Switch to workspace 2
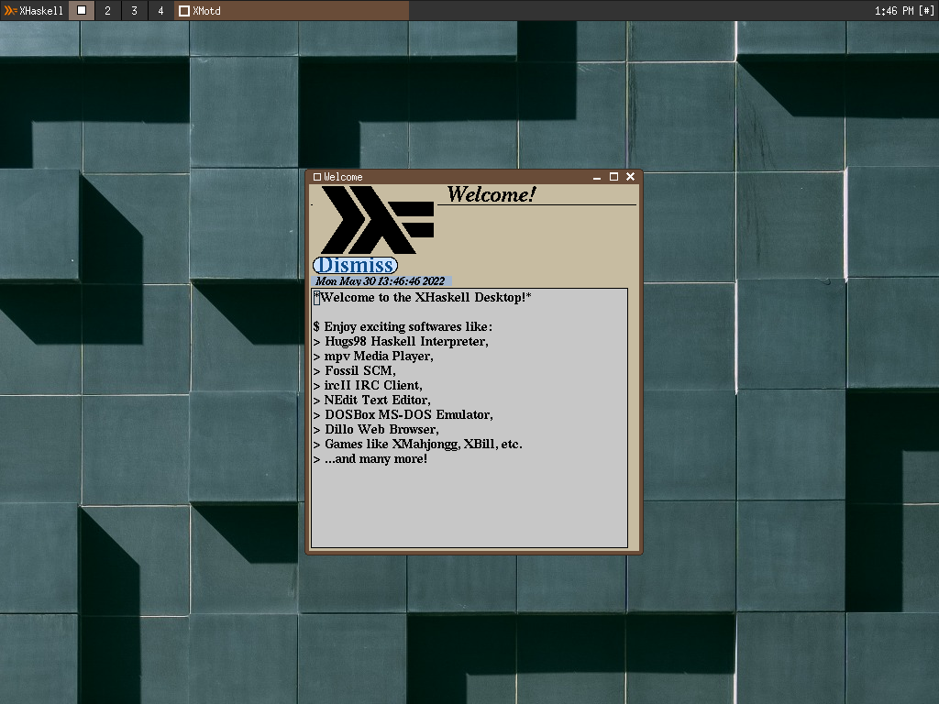The image size is (939, 704). point(108,10)
